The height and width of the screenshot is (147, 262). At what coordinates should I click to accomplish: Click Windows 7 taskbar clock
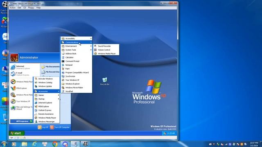pyautogui.click(x=254, y=144)
